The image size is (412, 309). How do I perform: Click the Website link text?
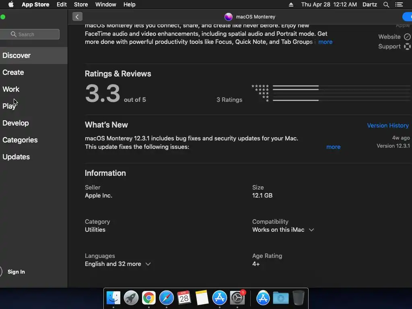point(389,37)
